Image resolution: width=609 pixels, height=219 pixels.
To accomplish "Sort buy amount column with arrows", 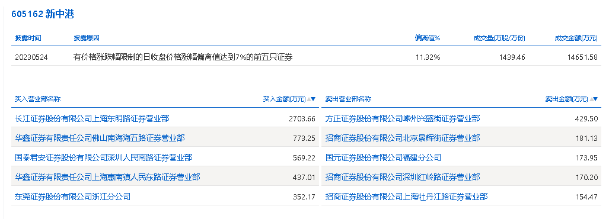I will pyautogui.click(x=311, y=99).
